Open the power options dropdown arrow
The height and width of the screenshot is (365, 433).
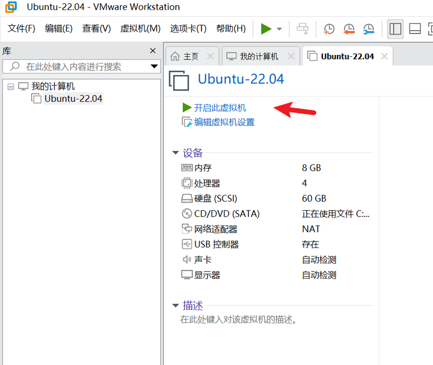279,29
